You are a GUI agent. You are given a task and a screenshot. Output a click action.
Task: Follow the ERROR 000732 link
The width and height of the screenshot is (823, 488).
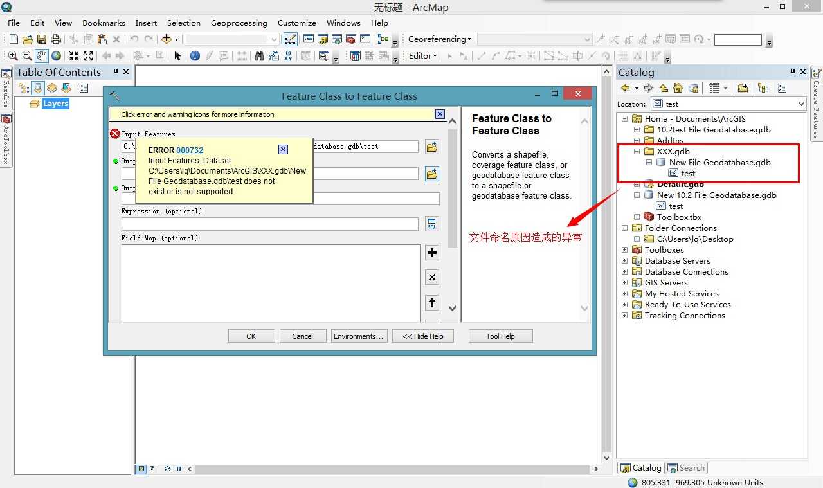point(190,150)
